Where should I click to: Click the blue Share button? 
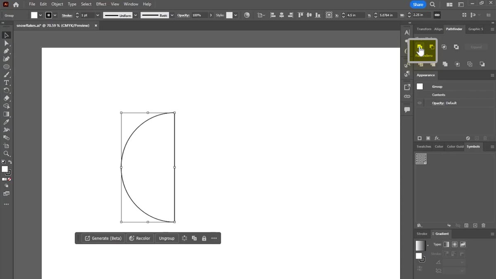[417, 5]
